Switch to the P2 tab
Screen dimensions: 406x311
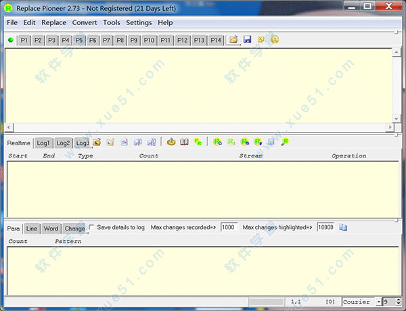[x=38, y=41]
